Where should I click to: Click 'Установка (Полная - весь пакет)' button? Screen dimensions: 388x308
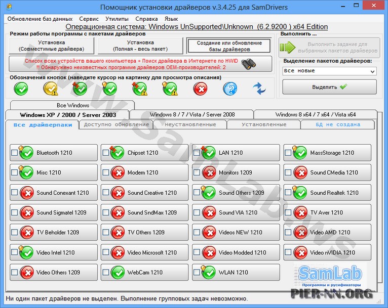[x=140, y=46]
